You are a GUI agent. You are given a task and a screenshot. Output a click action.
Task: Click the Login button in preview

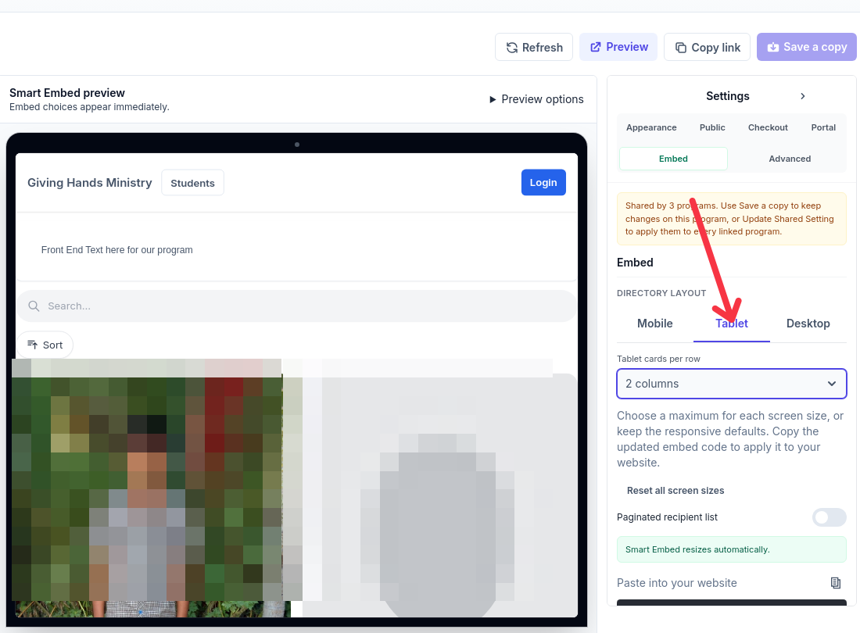point(543,183)
